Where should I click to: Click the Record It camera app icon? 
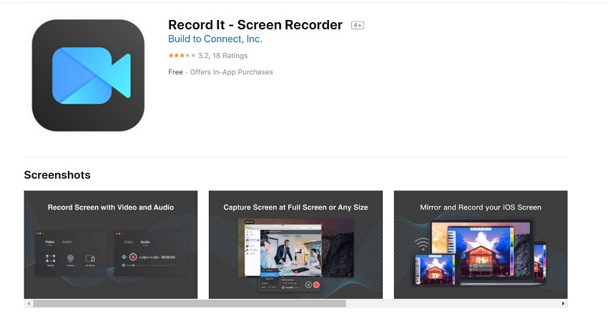click(x=88, y=75)
